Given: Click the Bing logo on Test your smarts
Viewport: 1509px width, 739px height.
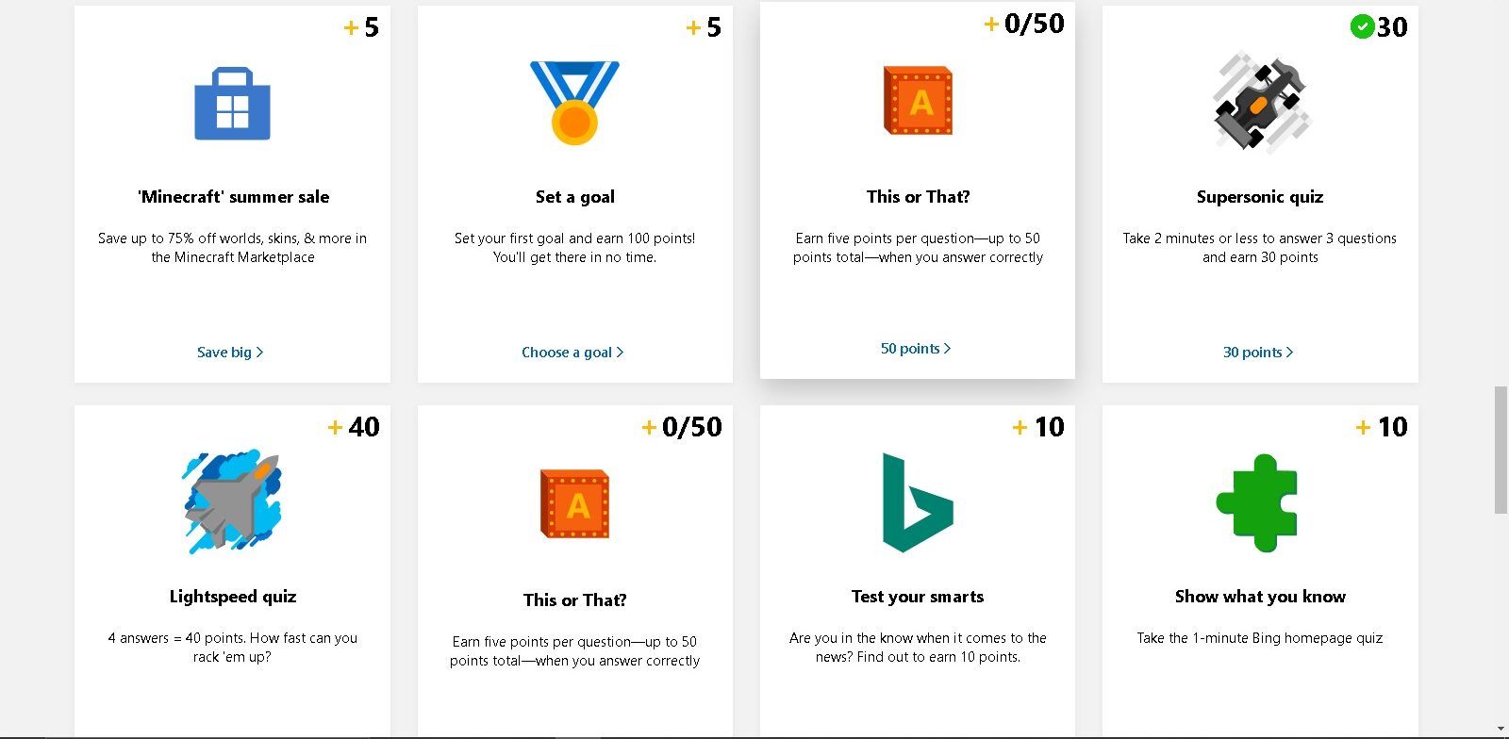Looking at the screenshot, I should click(x=917, y=502).
